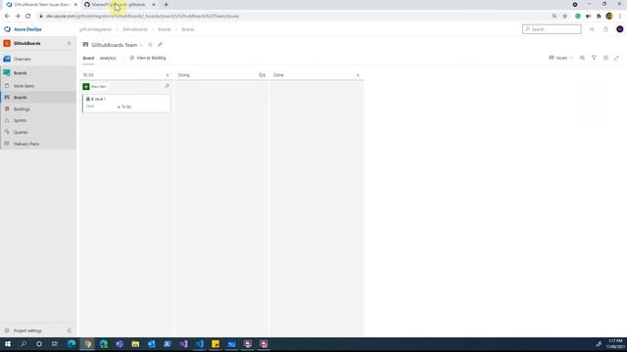Open the marketplace bag icon
The width and height of the screenshot is (627, 352).
click(x=605, y=29)
